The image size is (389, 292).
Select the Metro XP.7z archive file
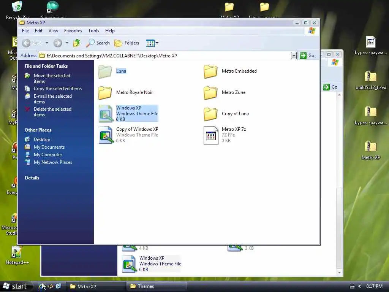click(x=225, y=135)
